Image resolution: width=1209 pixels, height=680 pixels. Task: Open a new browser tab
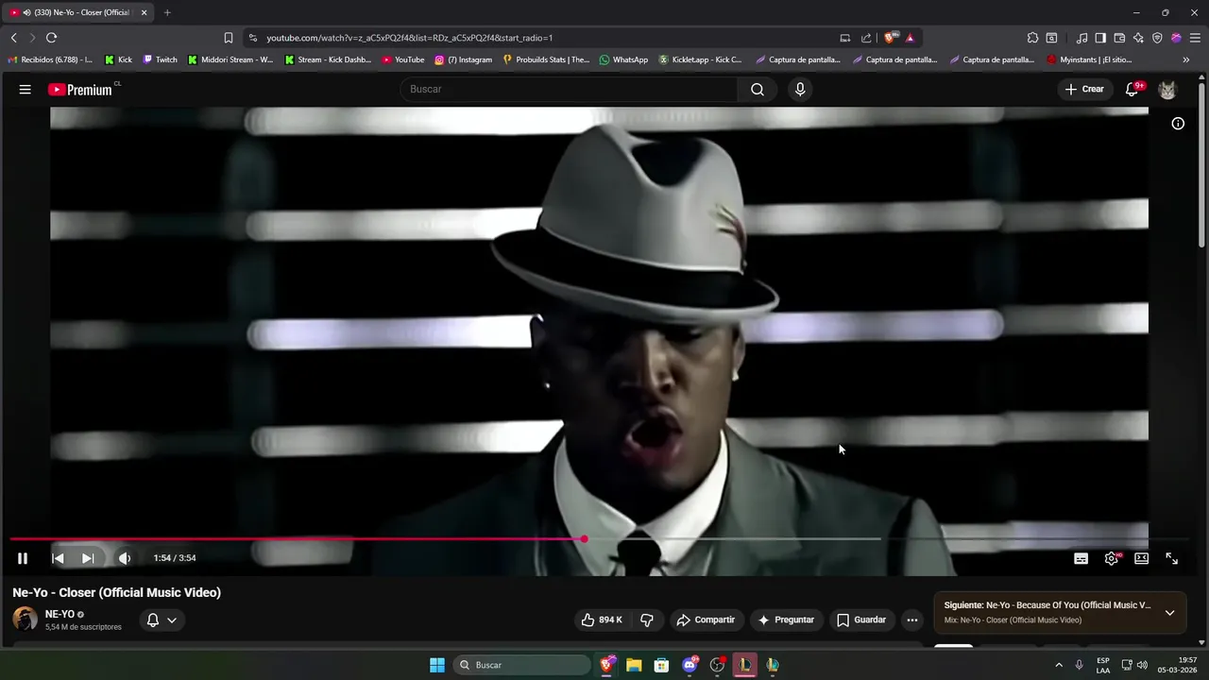coord(167,13)
